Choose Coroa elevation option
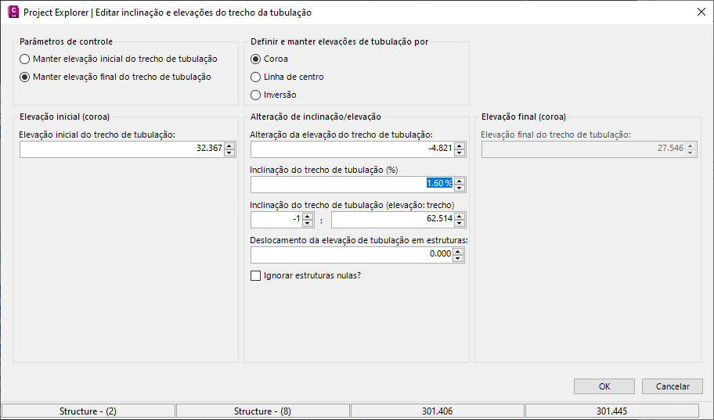 255,59
